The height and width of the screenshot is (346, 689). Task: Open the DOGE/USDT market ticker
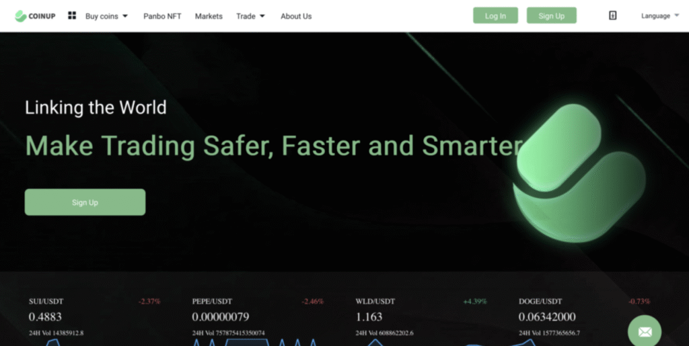(540, 302)
